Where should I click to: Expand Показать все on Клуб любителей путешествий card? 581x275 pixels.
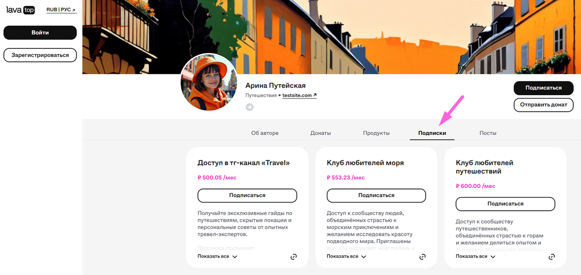476,257
